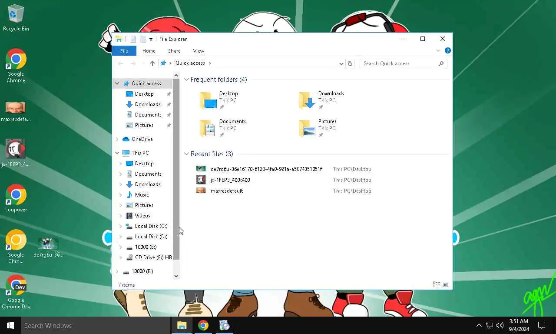556x334 pixels.
Task: Open the volume control tray icon
Action: [500, 325]
